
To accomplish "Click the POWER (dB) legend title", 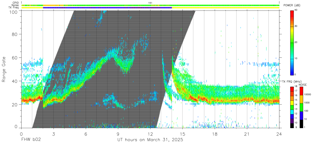I will click(x=292, y=5).
